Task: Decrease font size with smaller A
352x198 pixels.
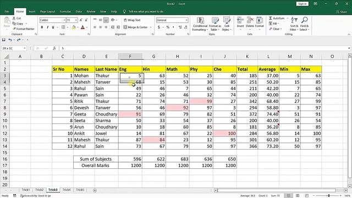Action: [86, 20]
